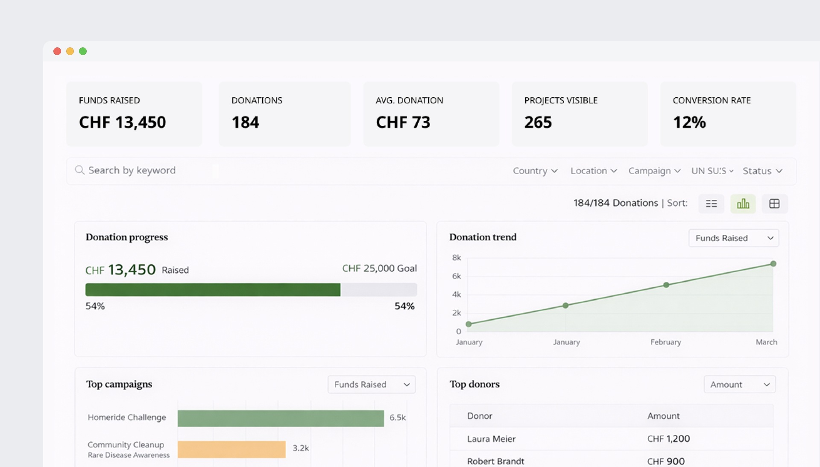Click the Homeride Challenge bar
The width and height of the screenshot is (820, 467).
tap(281, 418)
